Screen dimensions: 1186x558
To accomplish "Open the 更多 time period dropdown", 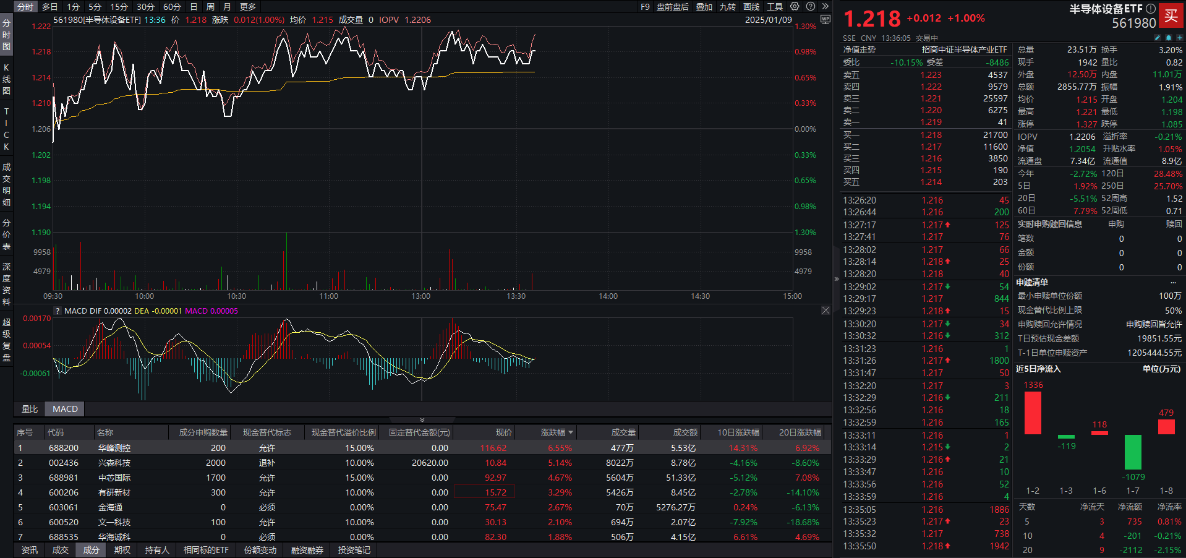I will (x=248, y=7).
